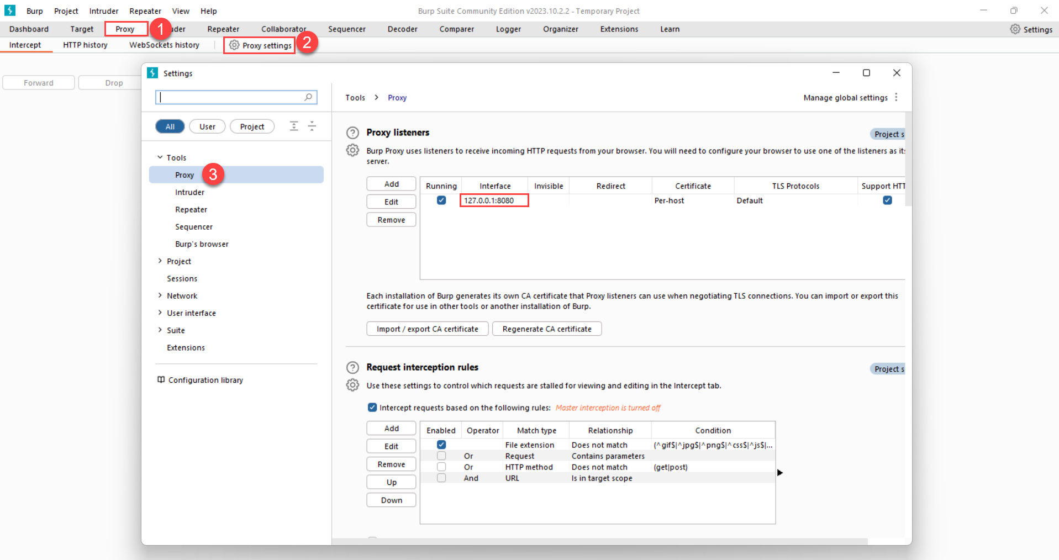Click the collapse all sections icon
The height and width of the screenshot is (560, 1059).
coord(312,126)
